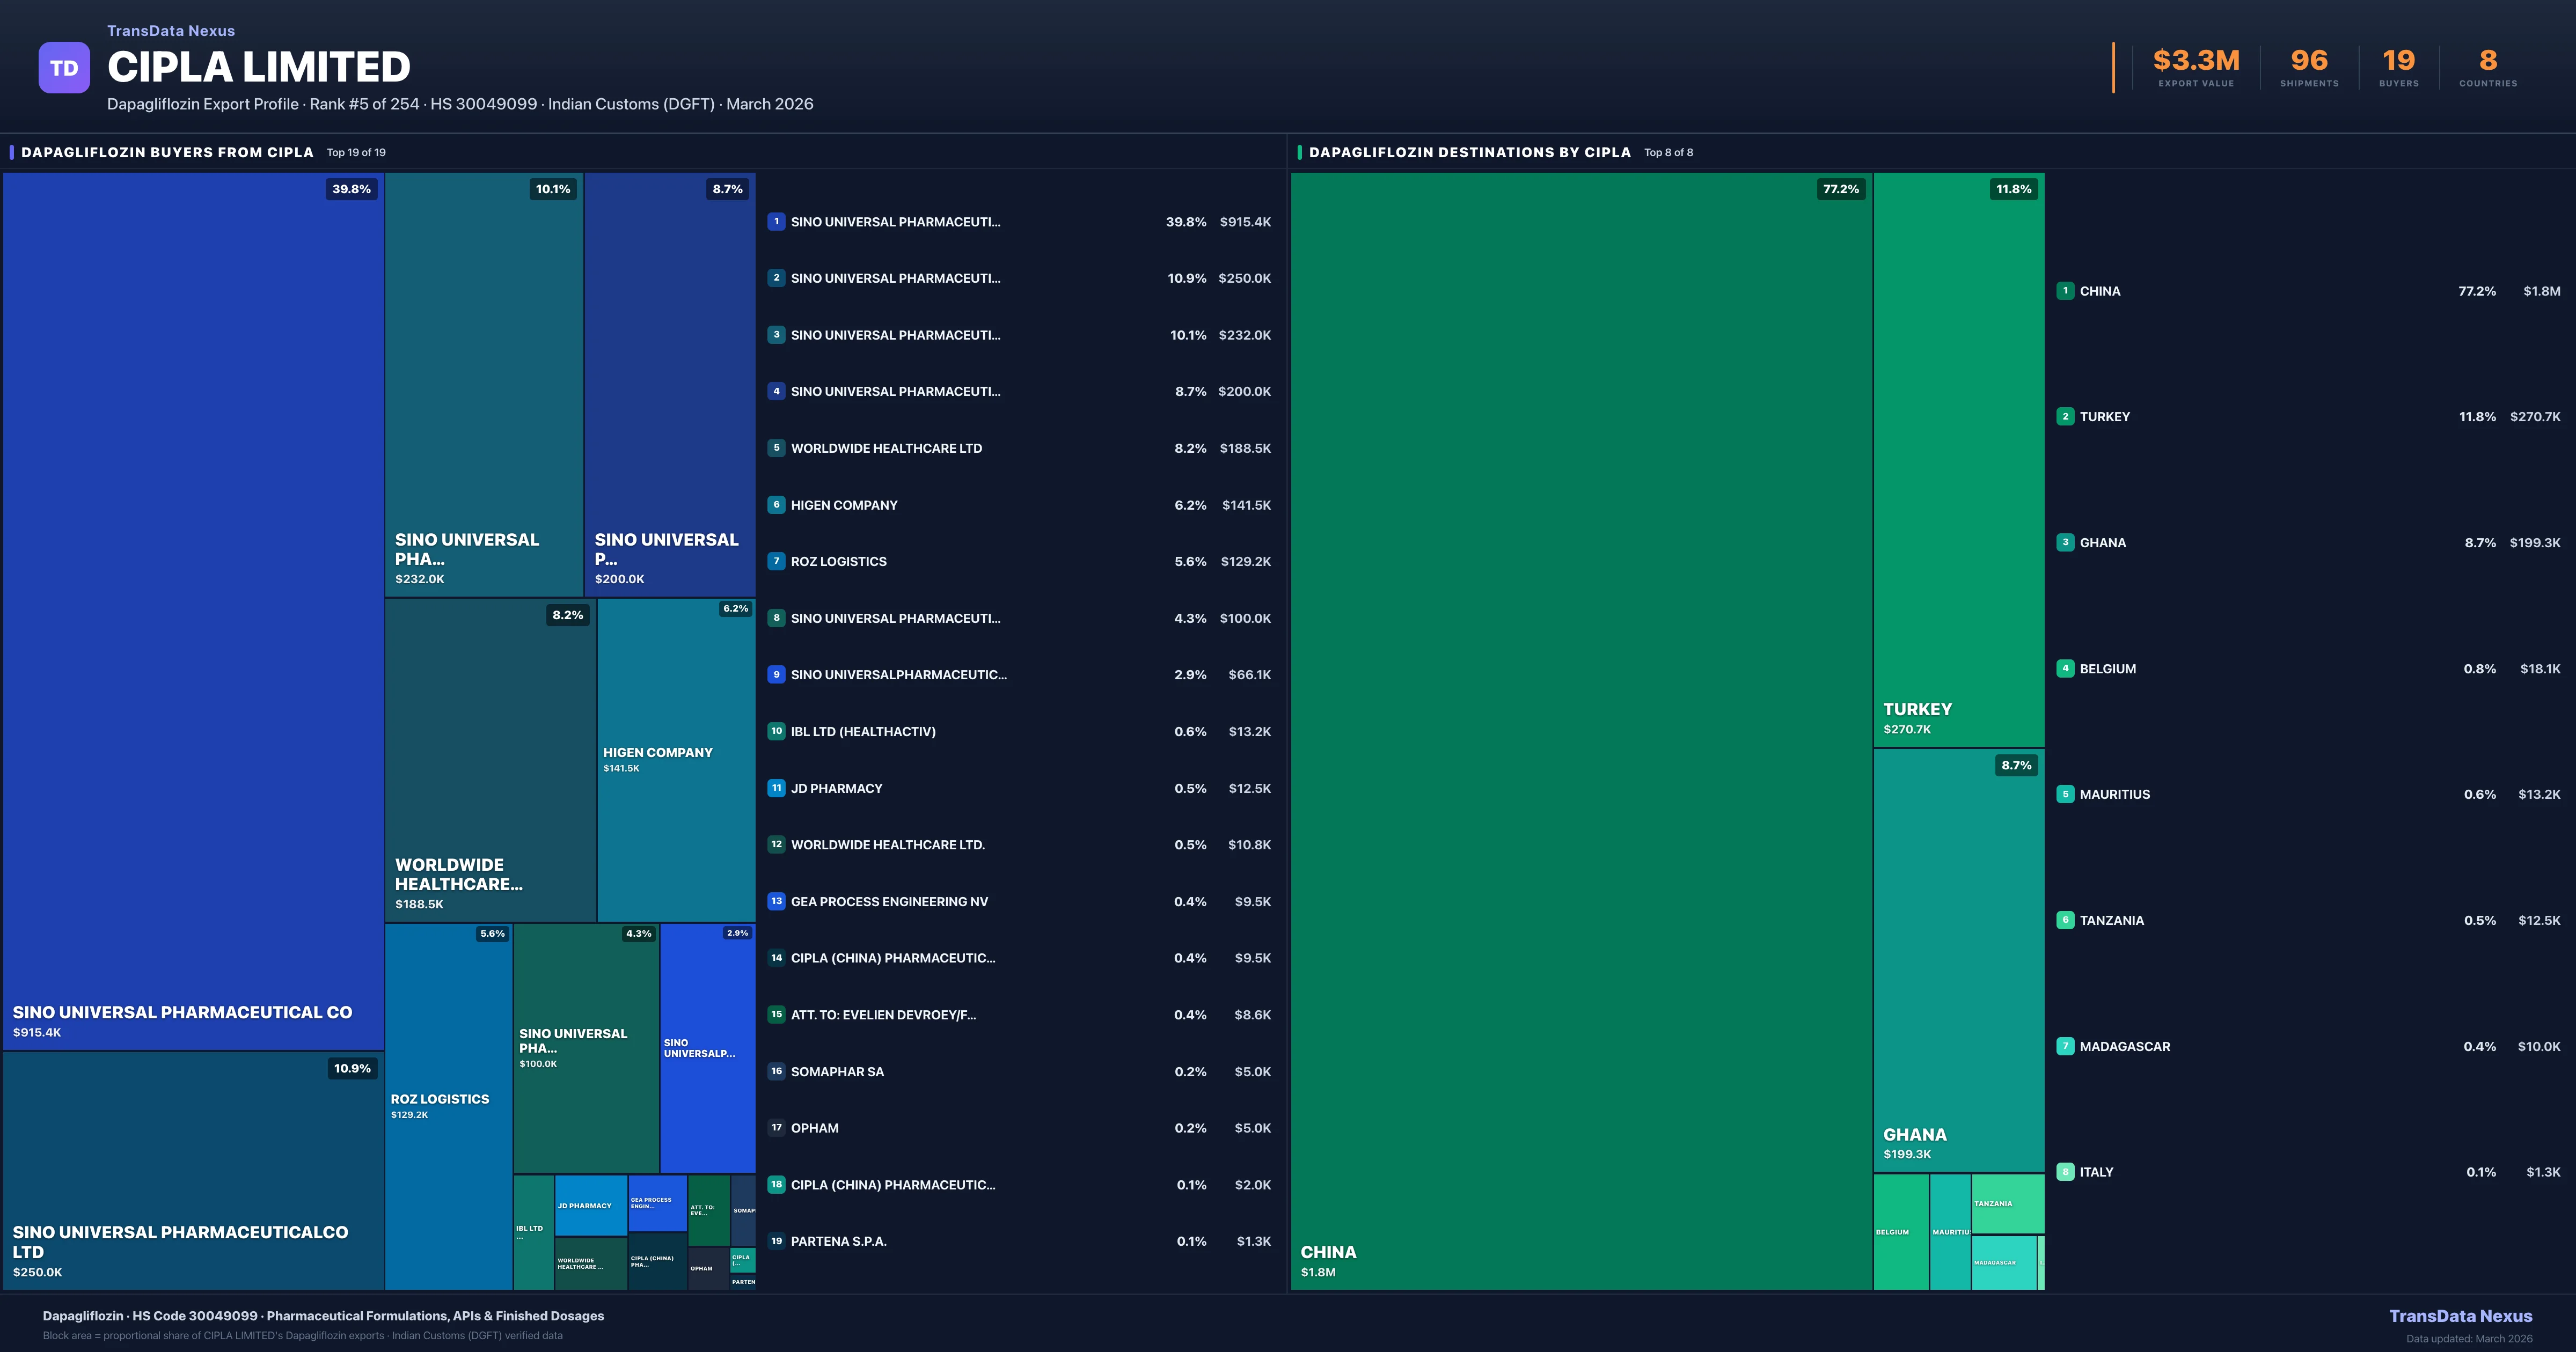Open the Worldwide Healthcare $188.5K tile

490,760
